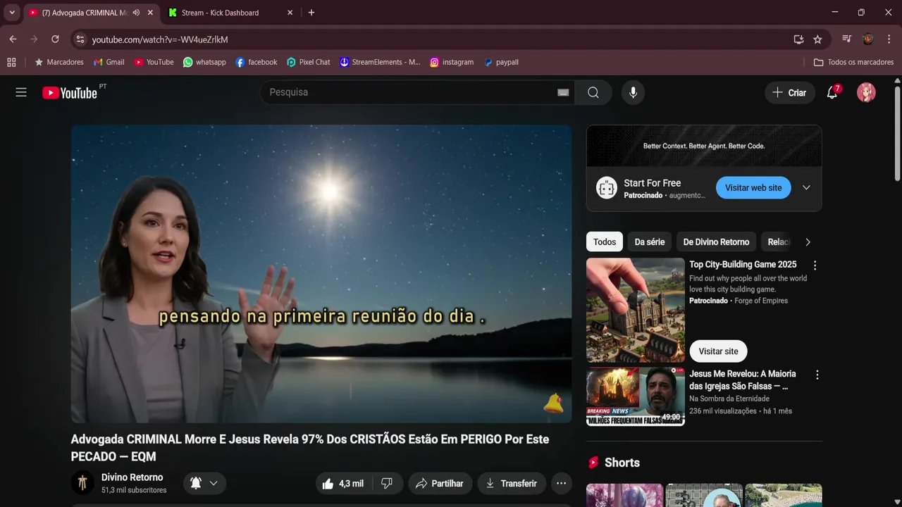The width and height of the screenshot is (902, 507).
Task: Share the video with Partilhar
Action: (440, 483)
